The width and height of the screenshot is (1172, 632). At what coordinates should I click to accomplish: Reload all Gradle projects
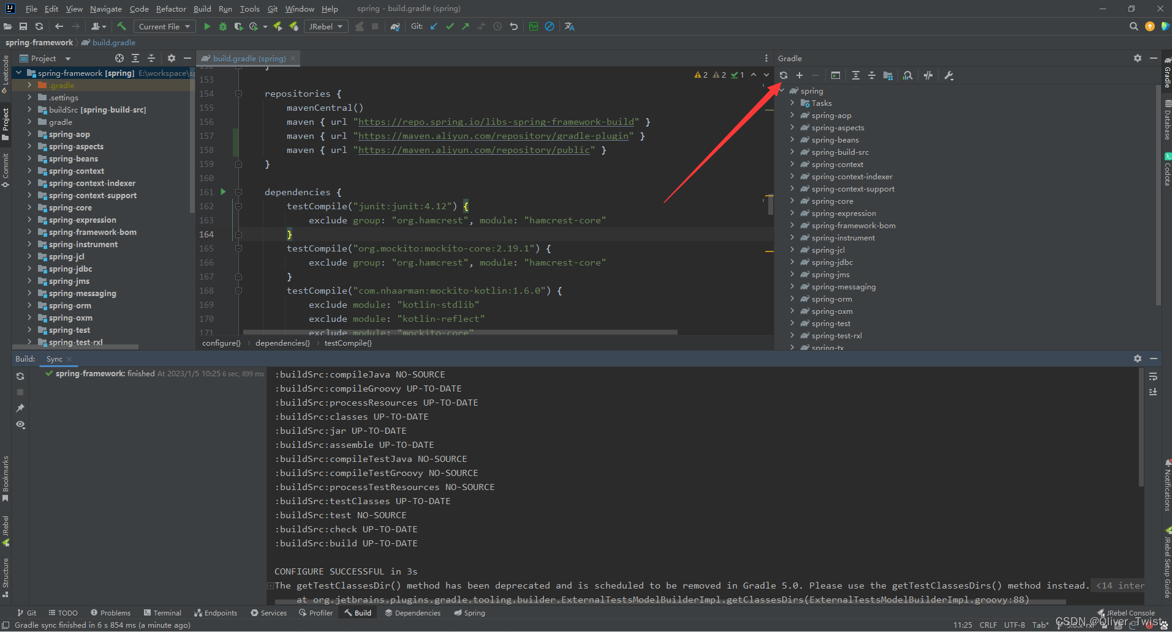click(x=784, y=75)
